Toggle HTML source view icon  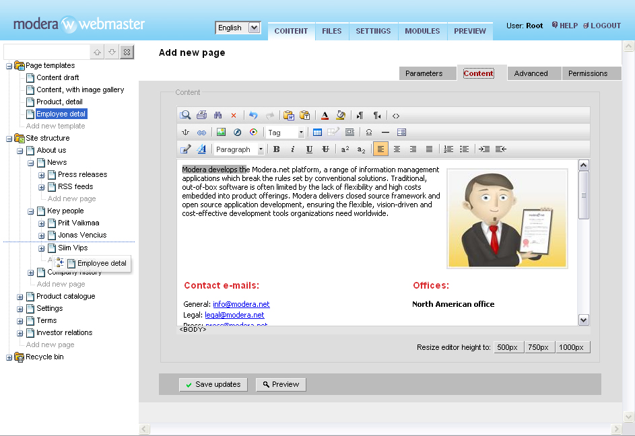click(x=396, y=116)
